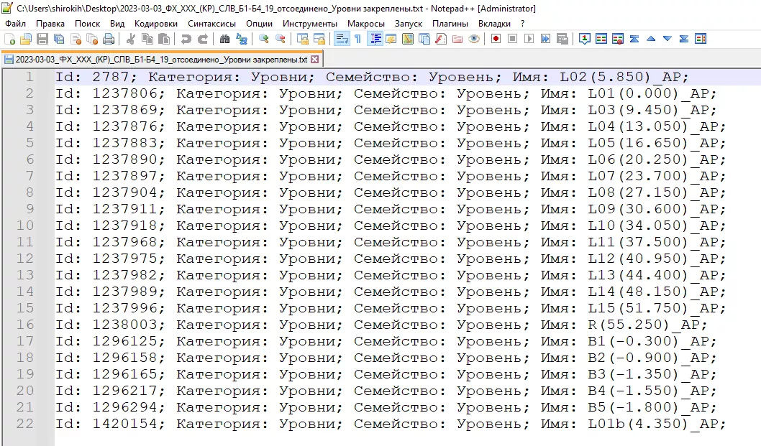This screenshot has width=761, height=446.
Task: Expand the Плагины menu
Action: pyautogui.click(x=450, y=23)
